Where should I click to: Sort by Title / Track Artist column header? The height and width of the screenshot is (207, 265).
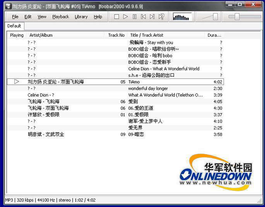166,35
